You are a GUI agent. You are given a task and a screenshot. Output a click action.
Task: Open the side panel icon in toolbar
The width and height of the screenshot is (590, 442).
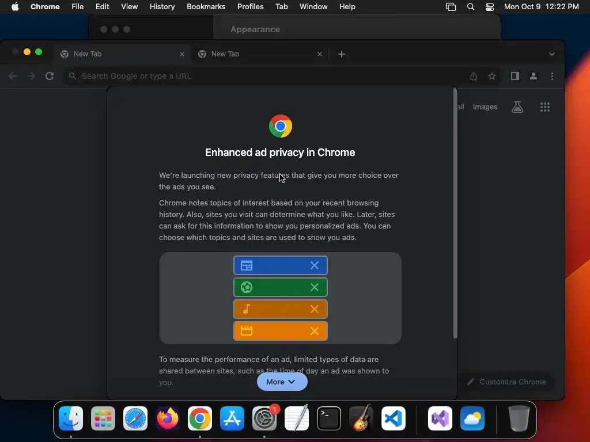[x=515, y=77]
